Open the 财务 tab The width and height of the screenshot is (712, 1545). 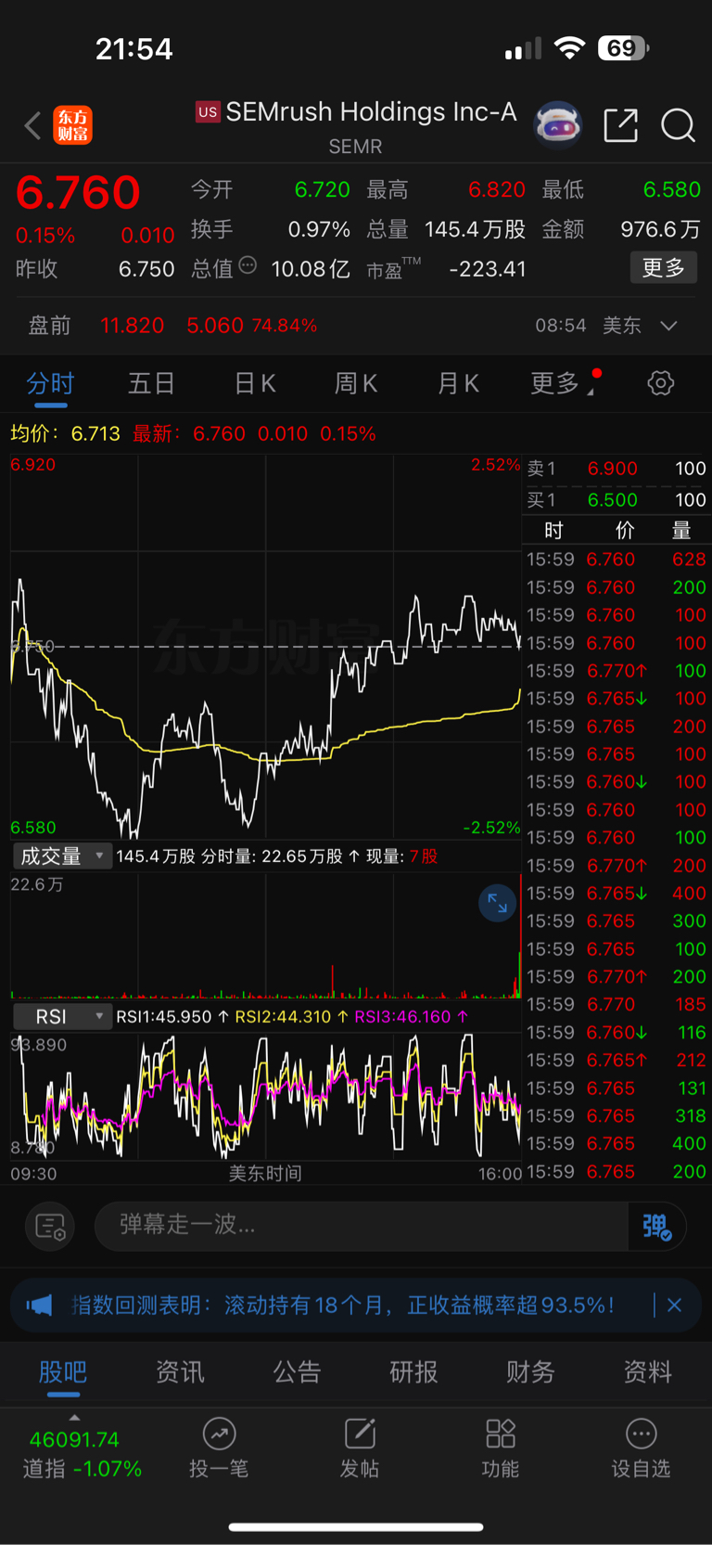pyautogui.click(x=530, y=1372)
